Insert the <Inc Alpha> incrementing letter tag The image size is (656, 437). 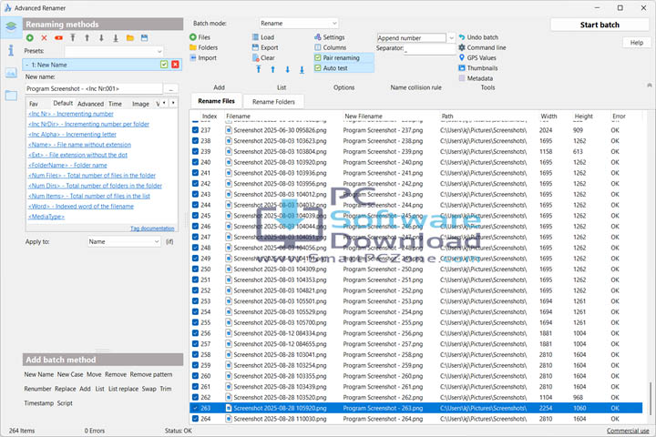[72, 134]
